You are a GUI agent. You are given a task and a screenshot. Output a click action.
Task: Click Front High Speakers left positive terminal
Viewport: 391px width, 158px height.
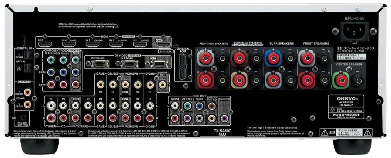click(206, 58)
